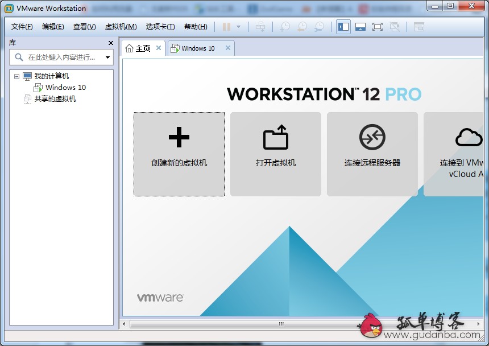
Task: Open the 文件(F) menu
Action: coord(22,27)
